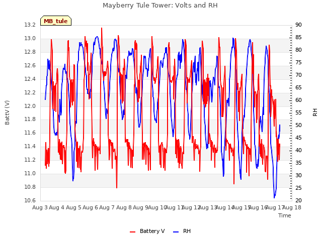322x241 pixels.
Task: Click the MB_tule label badge
Action: point(56,21)
